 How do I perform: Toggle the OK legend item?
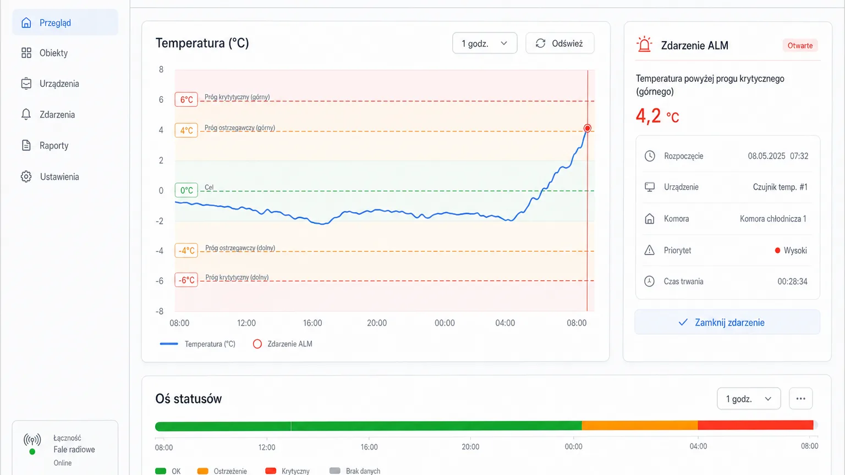168,471
